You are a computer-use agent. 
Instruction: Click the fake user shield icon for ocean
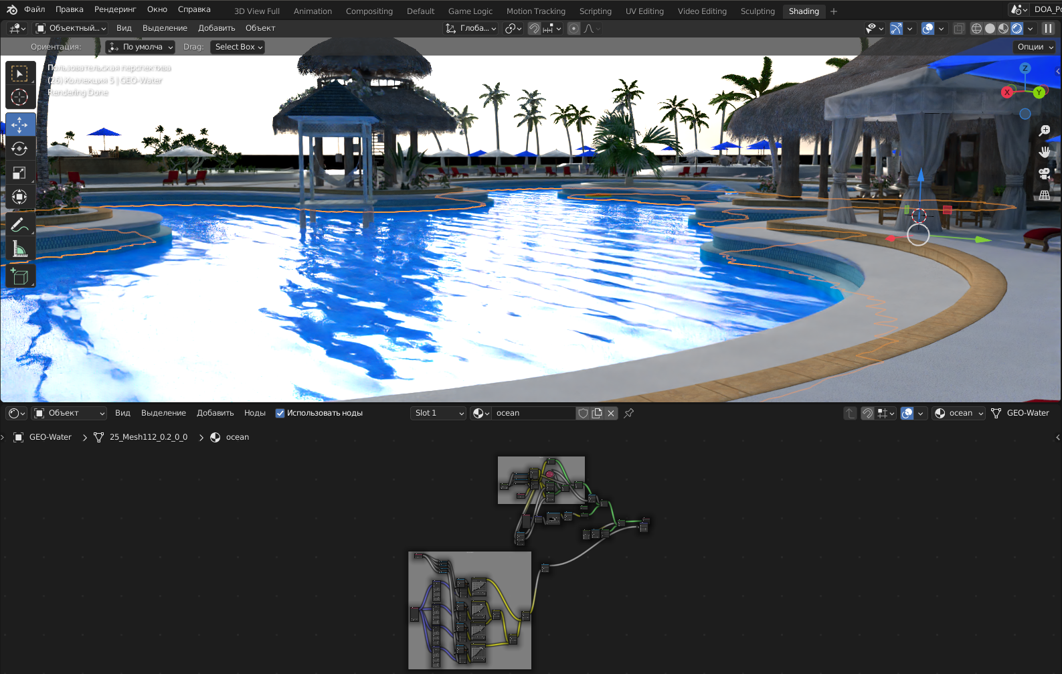pyautogui.click(x=583, y=414)
